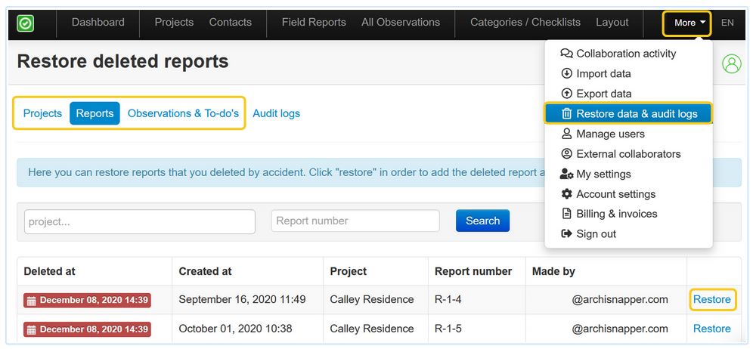Restore report R-1-4
753x349 pixels.
(711, 299)
